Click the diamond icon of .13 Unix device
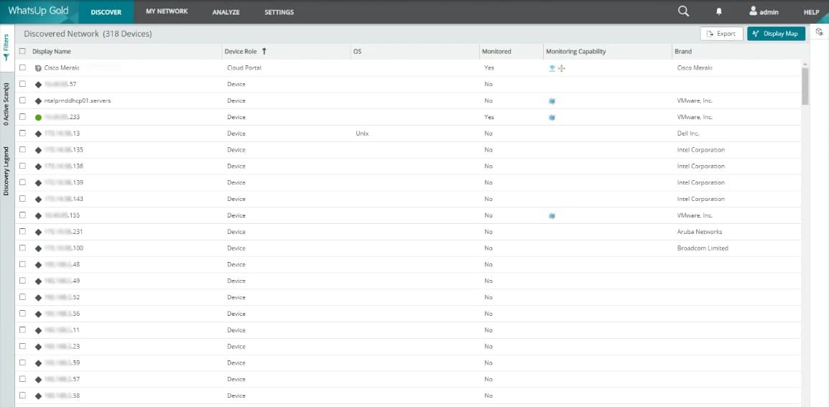Image resolution: width=829 pixels, height=407 pixels. [38, 134]
